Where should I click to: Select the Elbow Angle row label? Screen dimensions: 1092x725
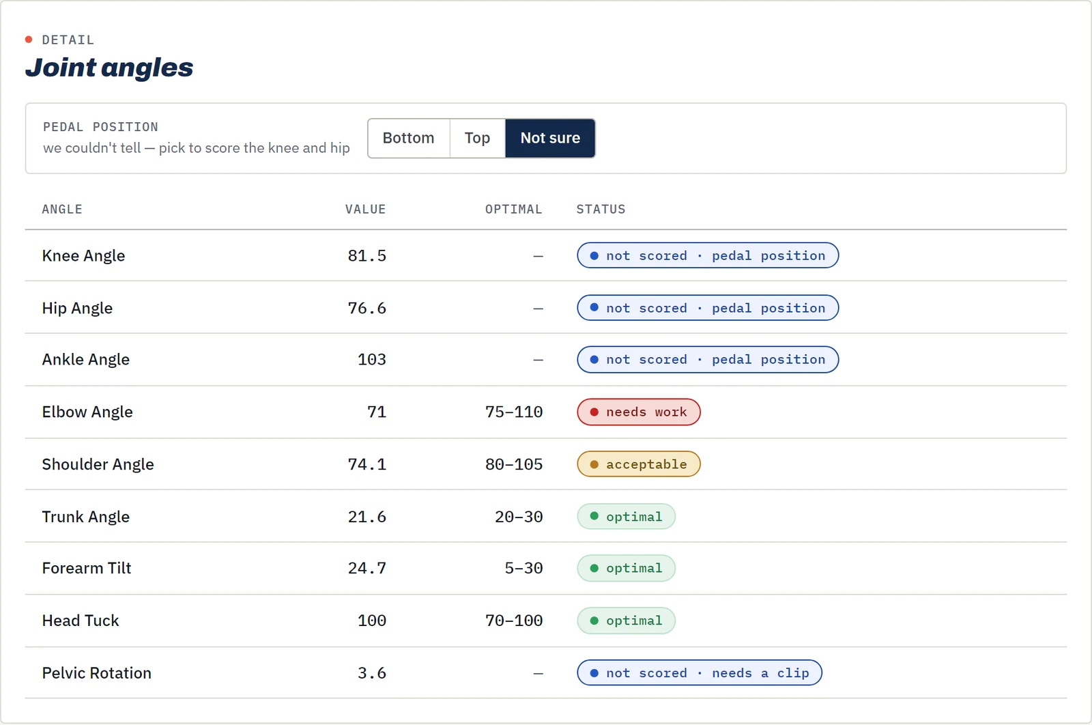87,412
